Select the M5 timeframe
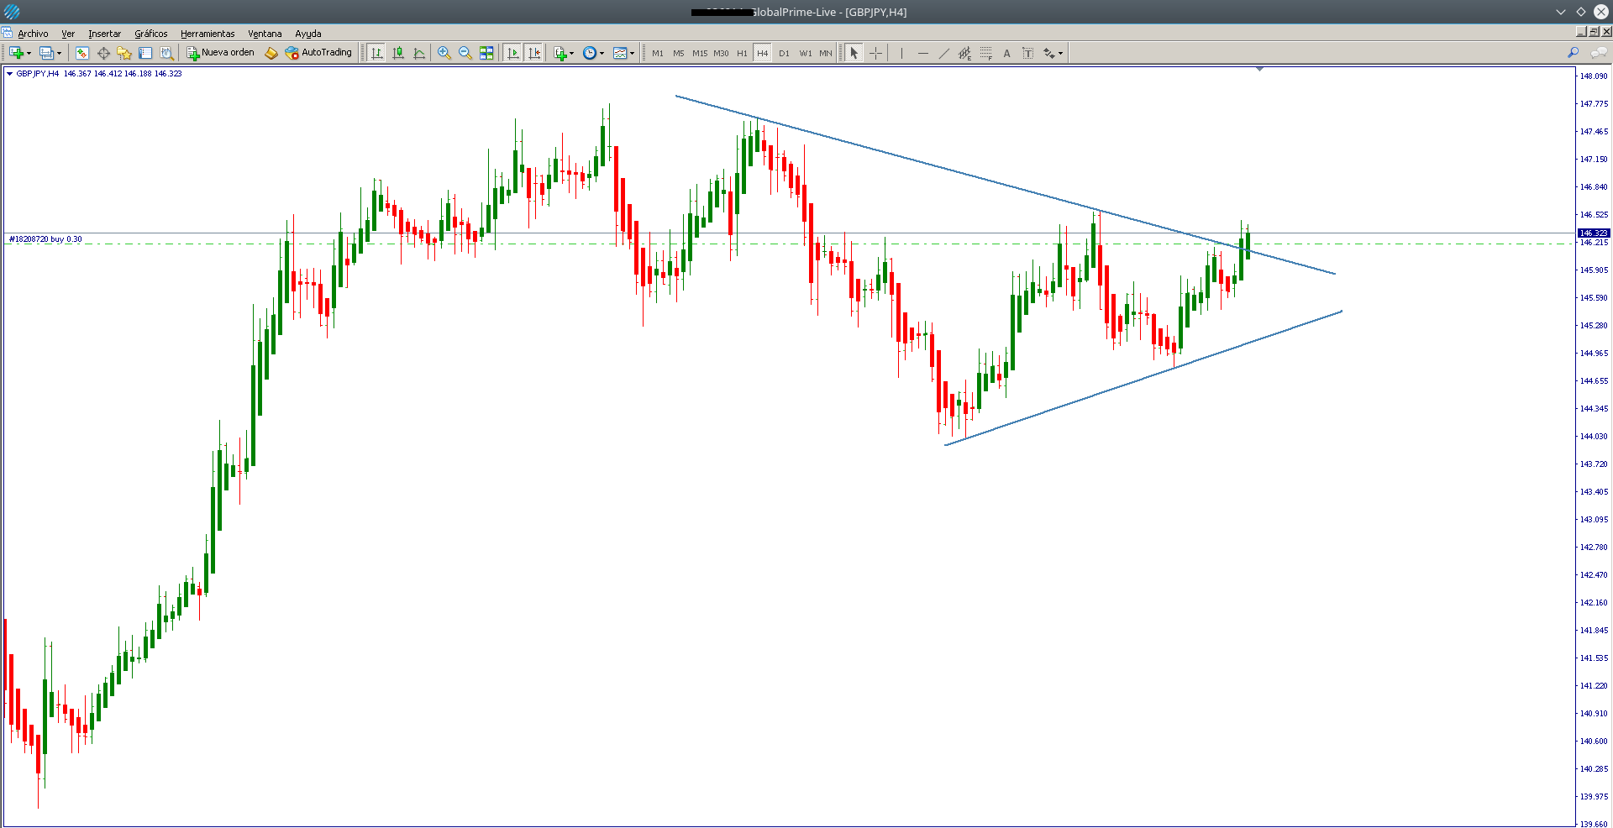Screen dimensions: 1613x828 tap(679, 53)
